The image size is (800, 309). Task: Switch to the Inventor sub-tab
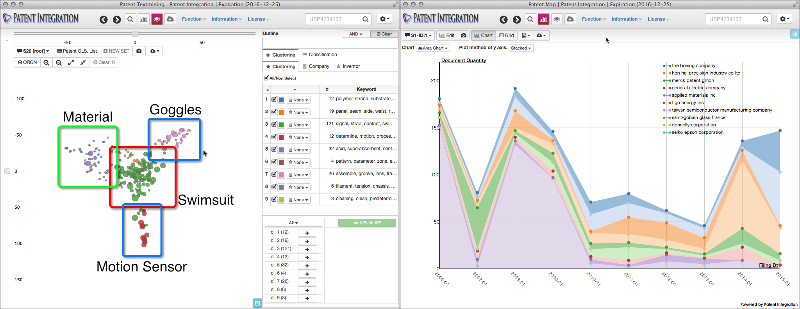click(x=348, y=66)
